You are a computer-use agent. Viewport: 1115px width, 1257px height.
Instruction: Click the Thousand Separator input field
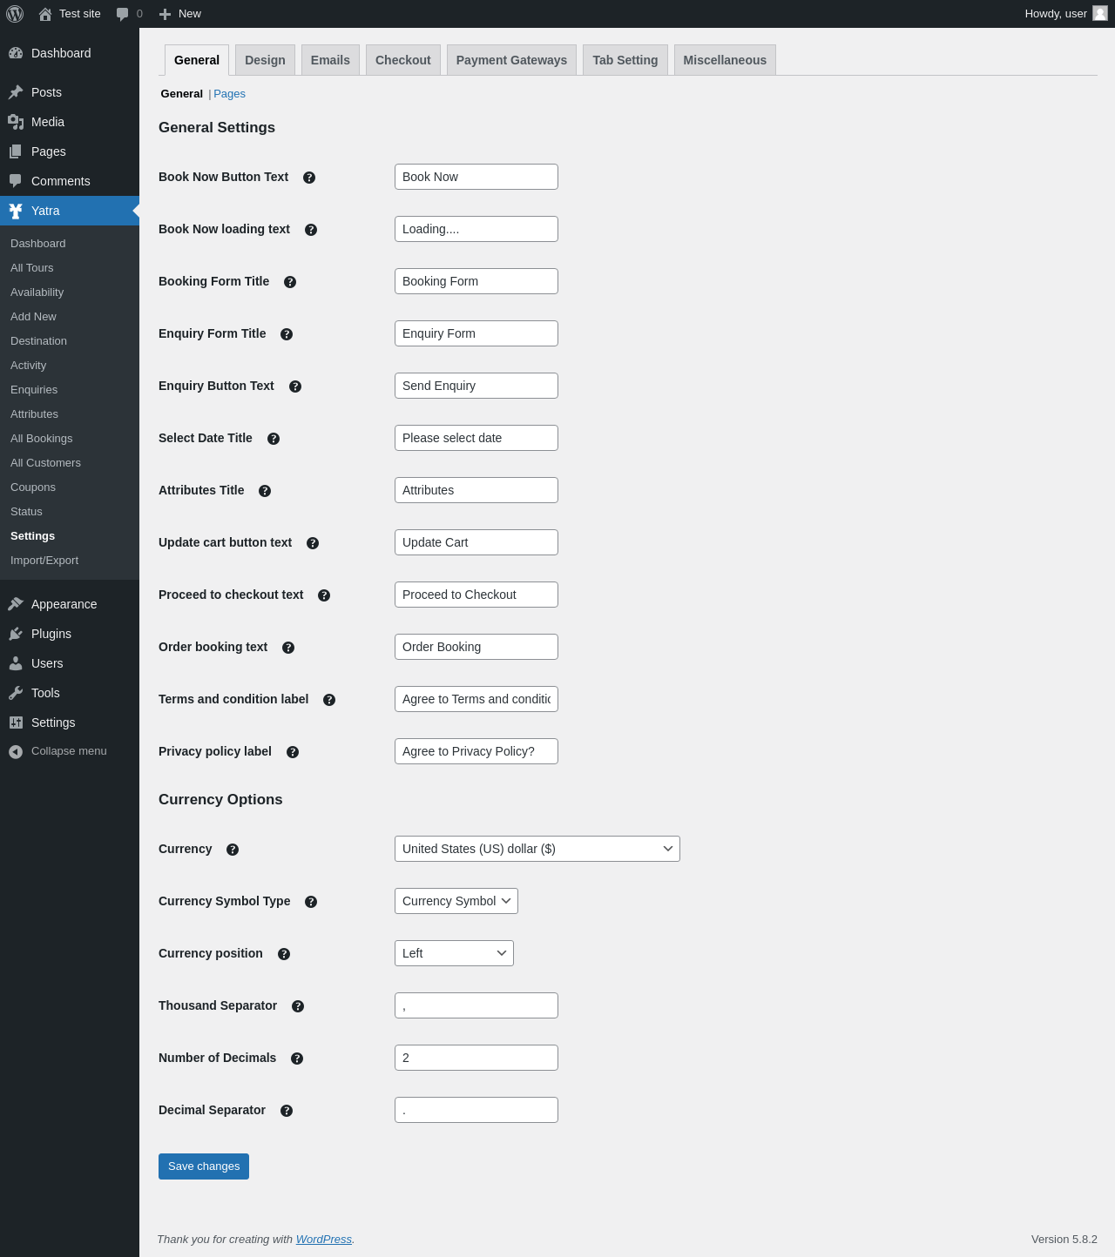pyautogui.click(x=476, y=1005)
